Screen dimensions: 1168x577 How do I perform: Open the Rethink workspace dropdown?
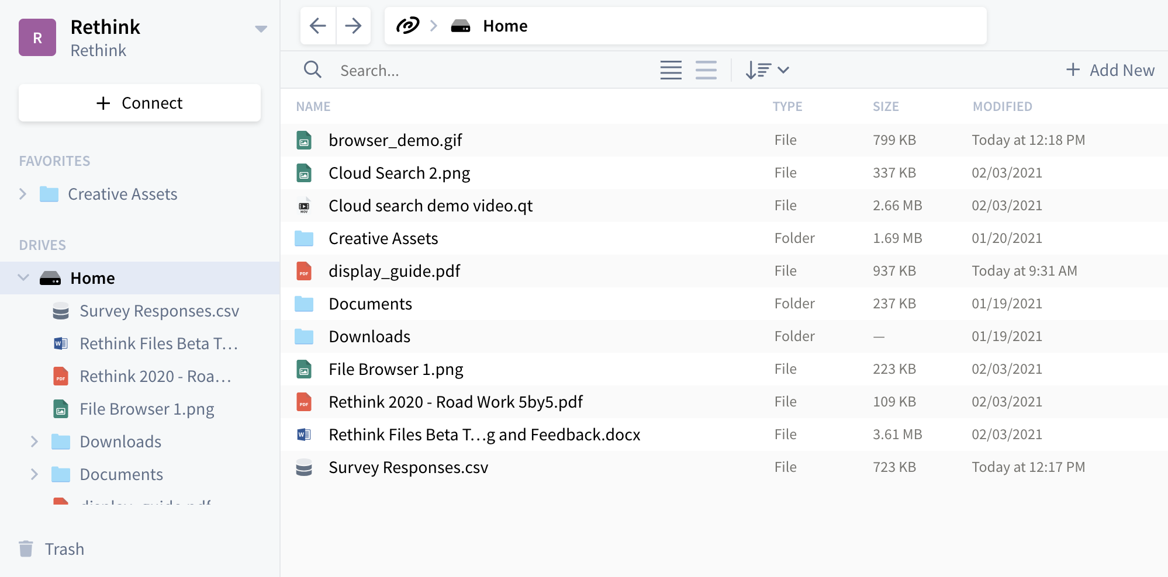(261, 29)
